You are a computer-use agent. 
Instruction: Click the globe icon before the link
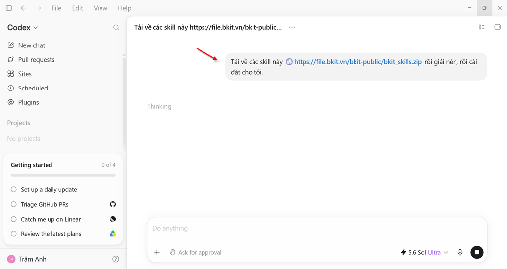pos(289,62)
